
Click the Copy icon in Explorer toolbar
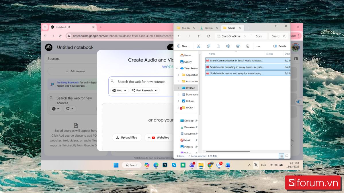coord(208,46)
